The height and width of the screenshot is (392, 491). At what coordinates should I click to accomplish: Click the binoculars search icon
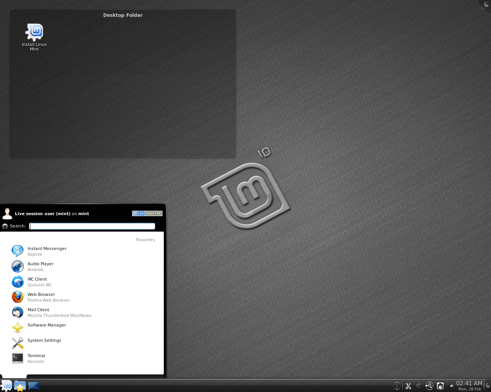click(x=5, y=226)
